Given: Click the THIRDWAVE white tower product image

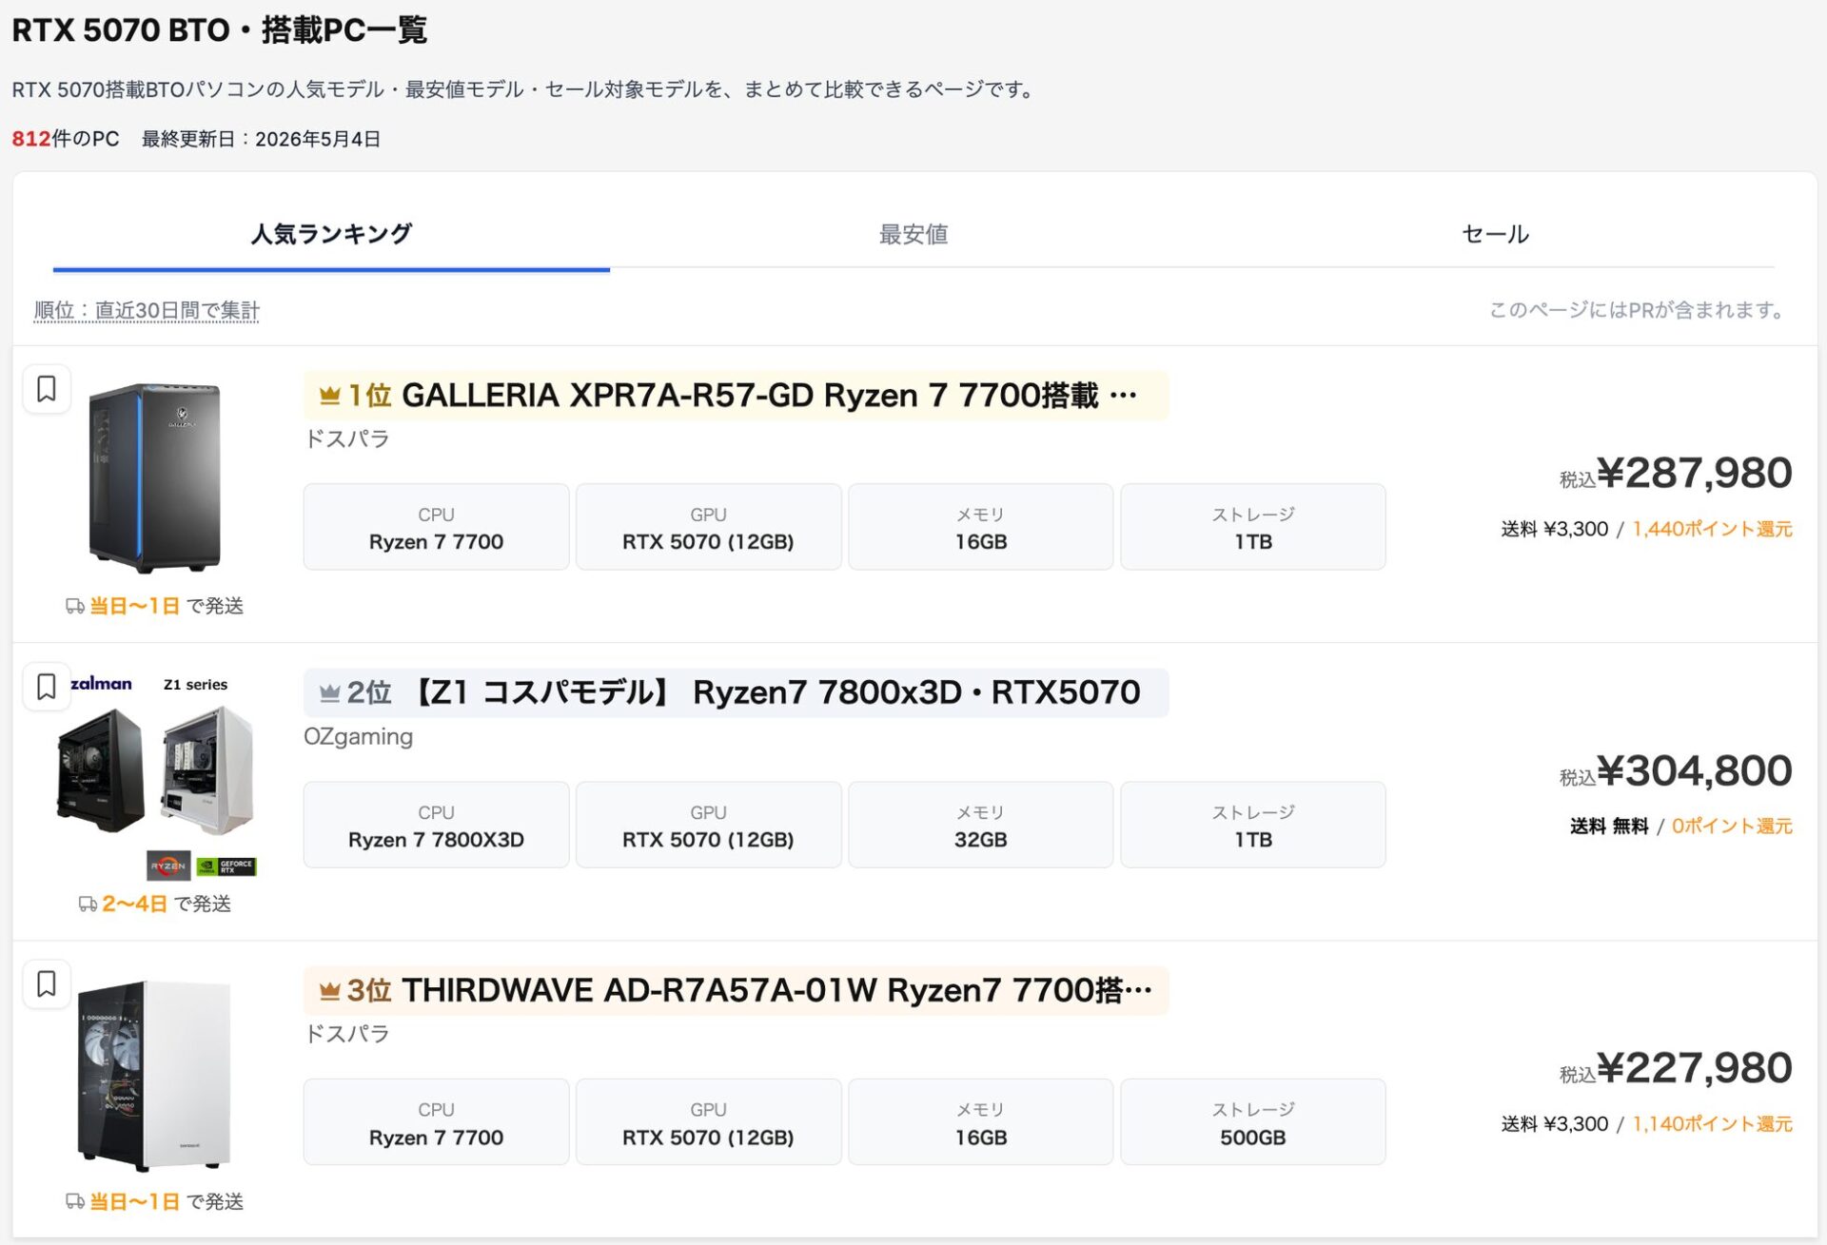Looking at the screenshot, I should point(154,1075).
